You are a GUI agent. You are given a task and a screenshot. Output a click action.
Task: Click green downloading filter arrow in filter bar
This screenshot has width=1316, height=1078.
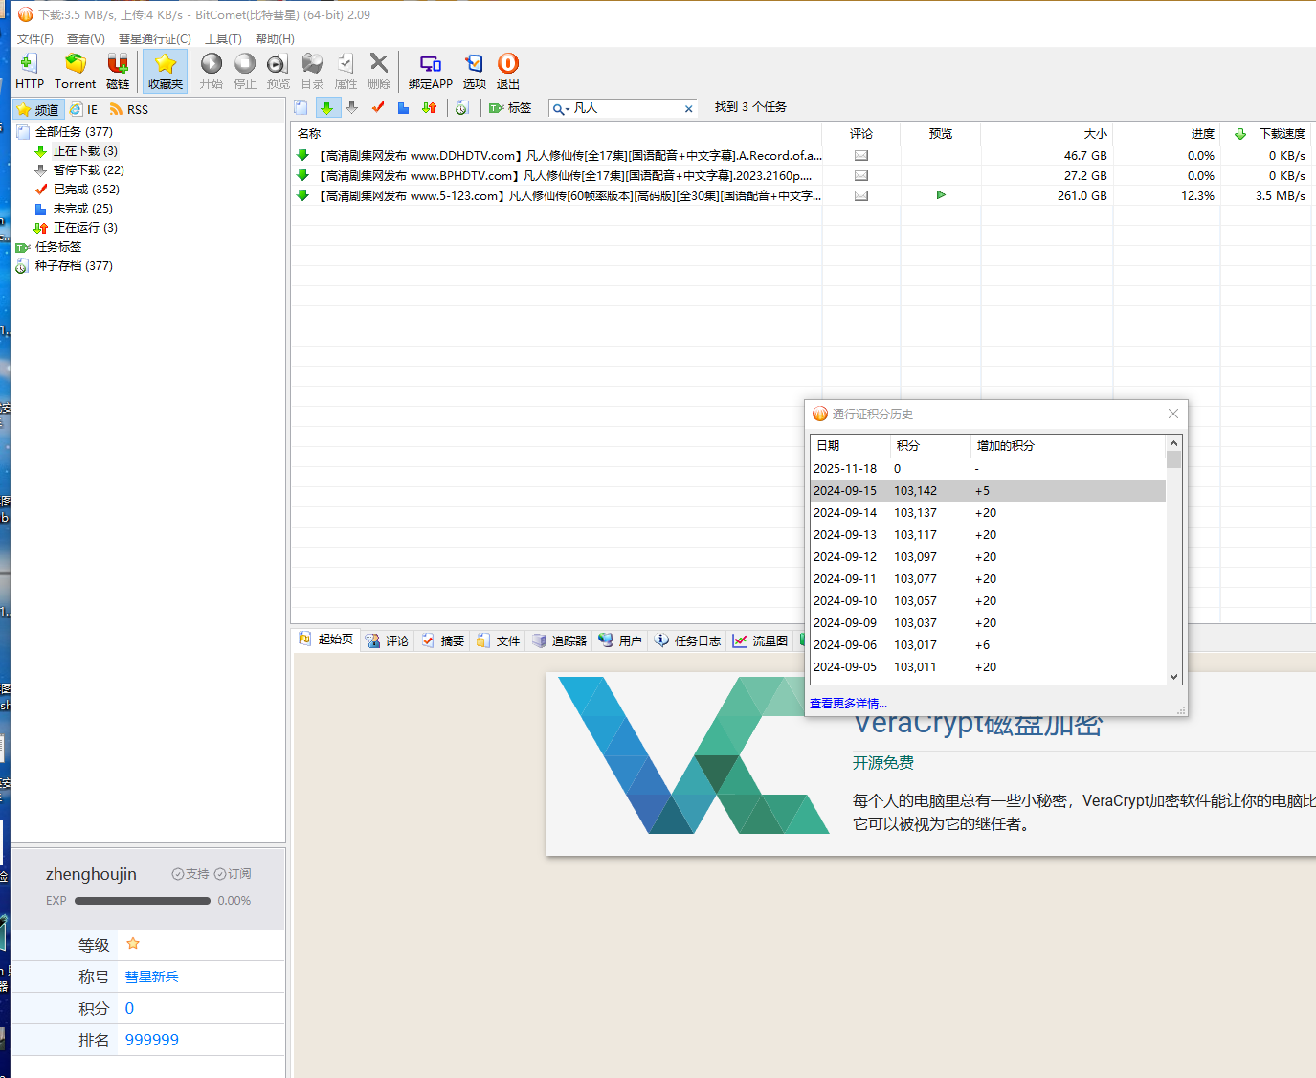(326, 108)
